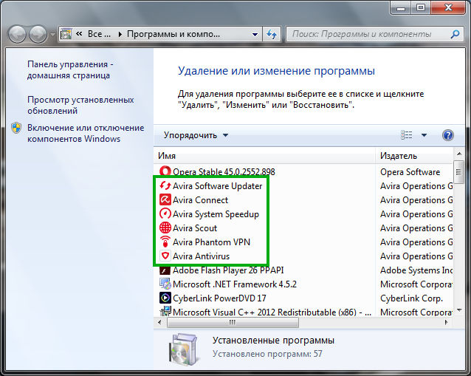Open the view options dropdown arrow
This screenshot has width=471, height=376.
(424, 135)
